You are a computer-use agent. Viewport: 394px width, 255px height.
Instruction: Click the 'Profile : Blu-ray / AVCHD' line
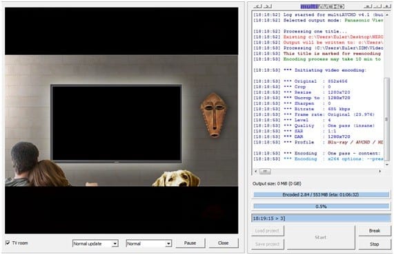[x=318, y=142]
